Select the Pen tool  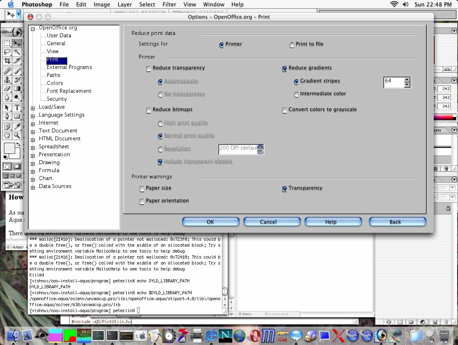pyautogui.click(x=7, y=116)
